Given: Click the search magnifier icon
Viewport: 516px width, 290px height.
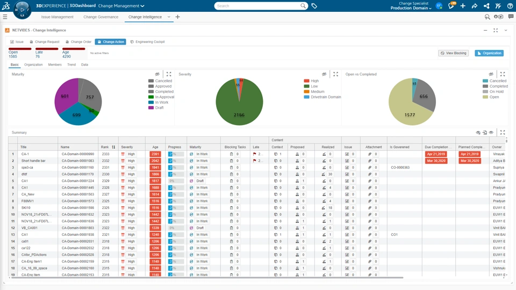Looking at the screenshot, I should (303, 5).
